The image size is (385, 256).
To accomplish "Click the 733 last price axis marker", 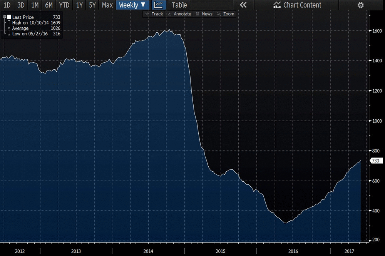I will 376,161.
